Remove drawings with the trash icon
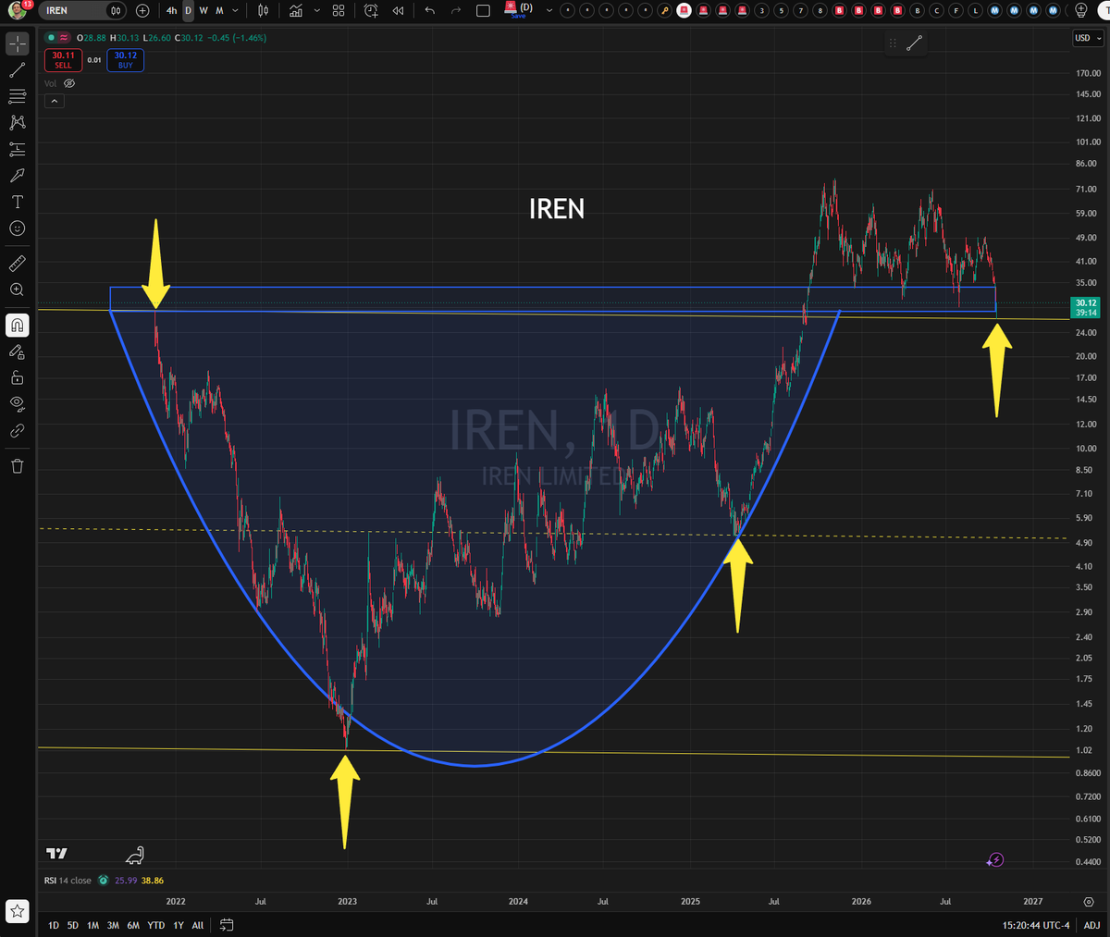 [x=18, y=466]
